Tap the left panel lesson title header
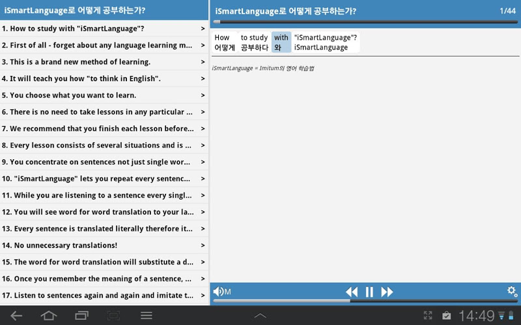The height and width of the screenshot is (325, 521). pos(75,10)
